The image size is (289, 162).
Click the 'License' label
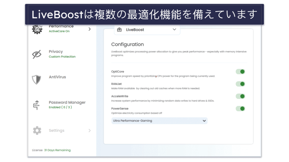(x=37, y=150)
